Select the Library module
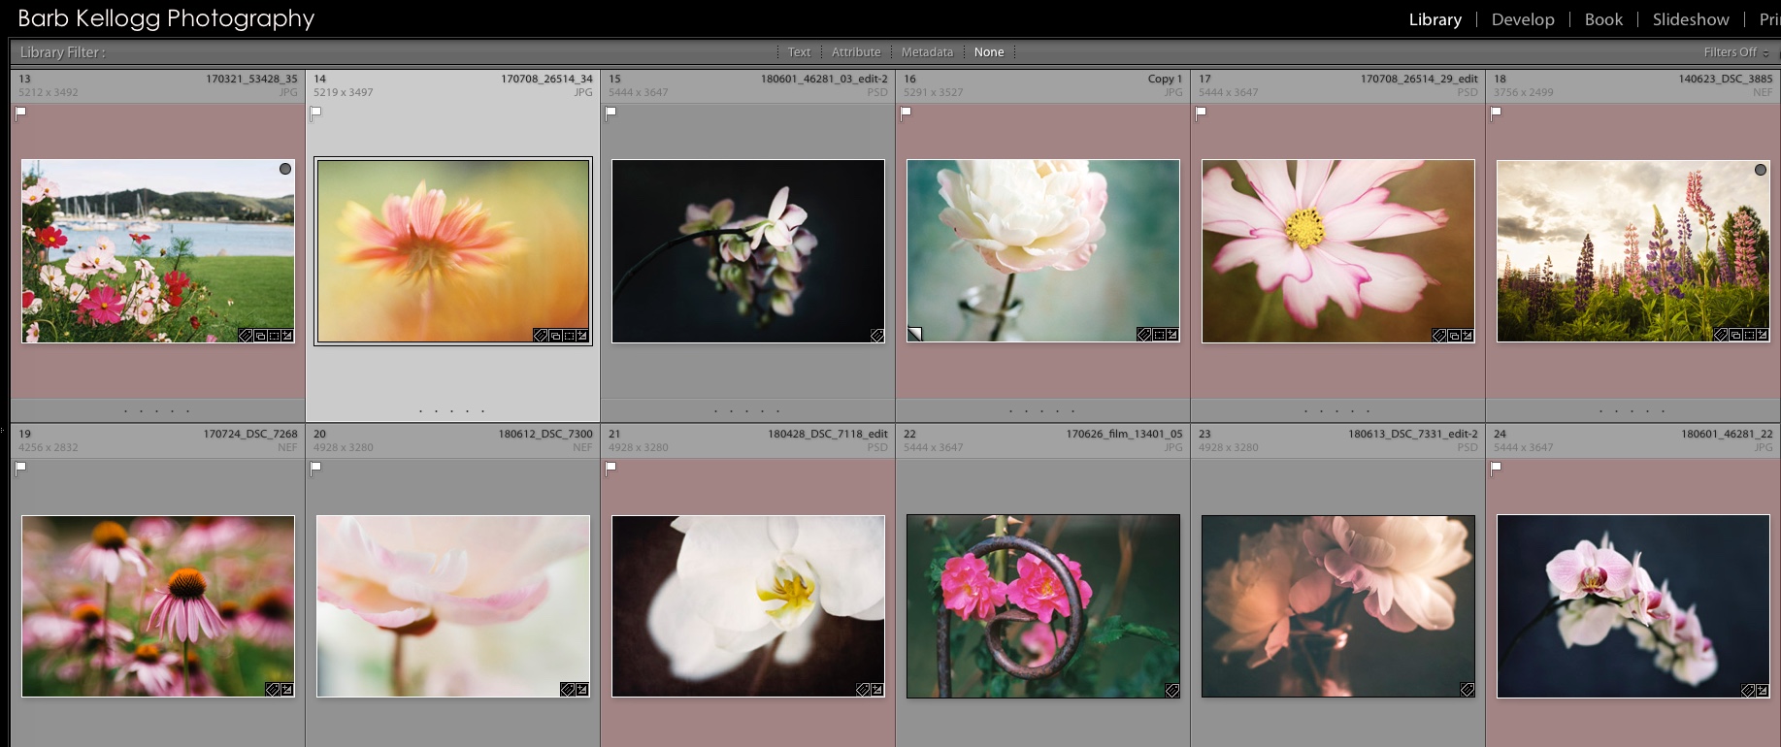 1435,19
